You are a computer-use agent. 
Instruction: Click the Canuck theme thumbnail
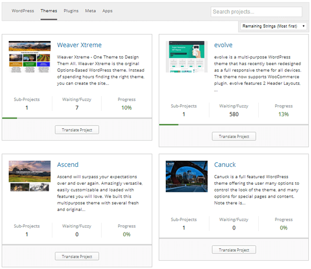(187, 177)
